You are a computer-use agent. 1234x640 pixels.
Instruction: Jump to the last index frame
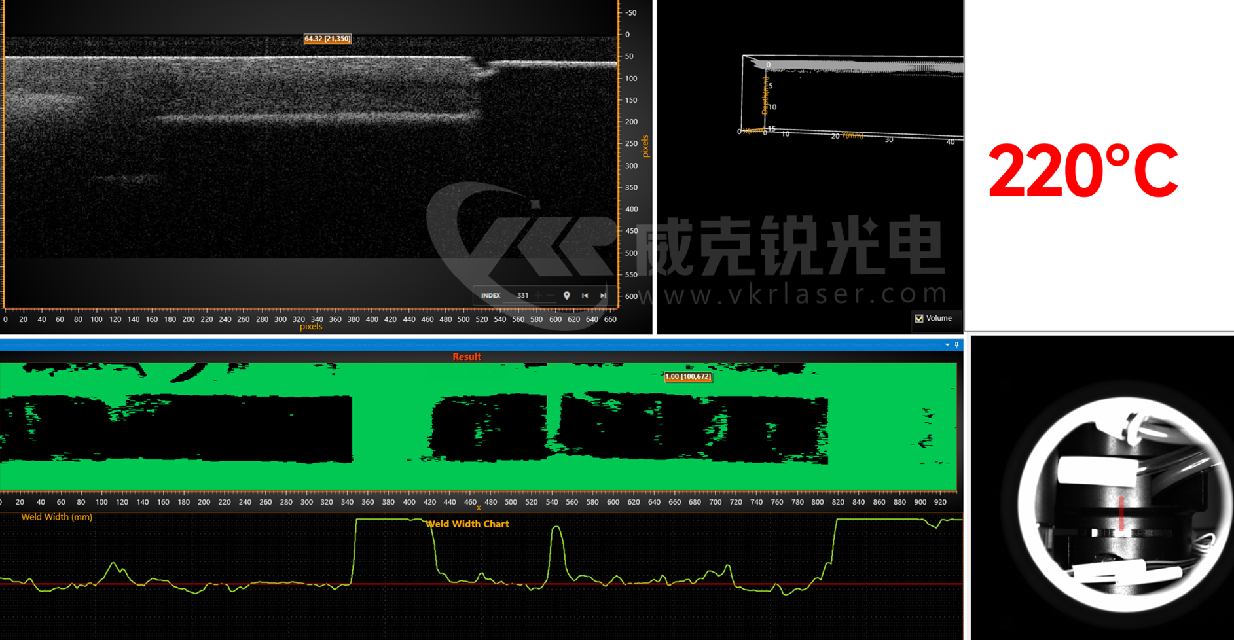[x=604, y=296]
